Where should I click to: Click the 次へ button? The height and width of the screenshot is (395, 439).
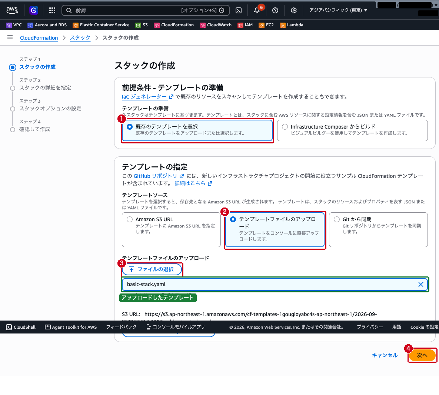click(x=422, y=355)
